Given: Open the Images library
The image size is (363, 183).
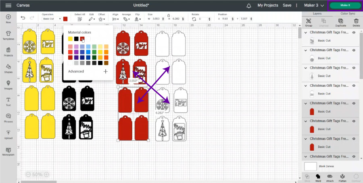Looking at the screenshot, I should (x=8, y=85).
